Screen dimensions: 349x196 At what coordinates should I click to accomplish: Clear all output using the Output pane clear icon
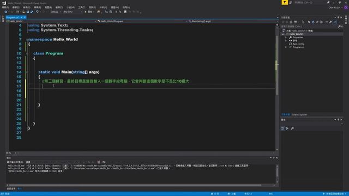point(99,162)
